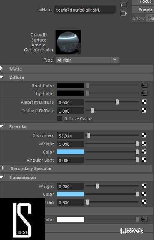Click the Ambient Diffuse value field 0.600

click(x=71, y=102)
